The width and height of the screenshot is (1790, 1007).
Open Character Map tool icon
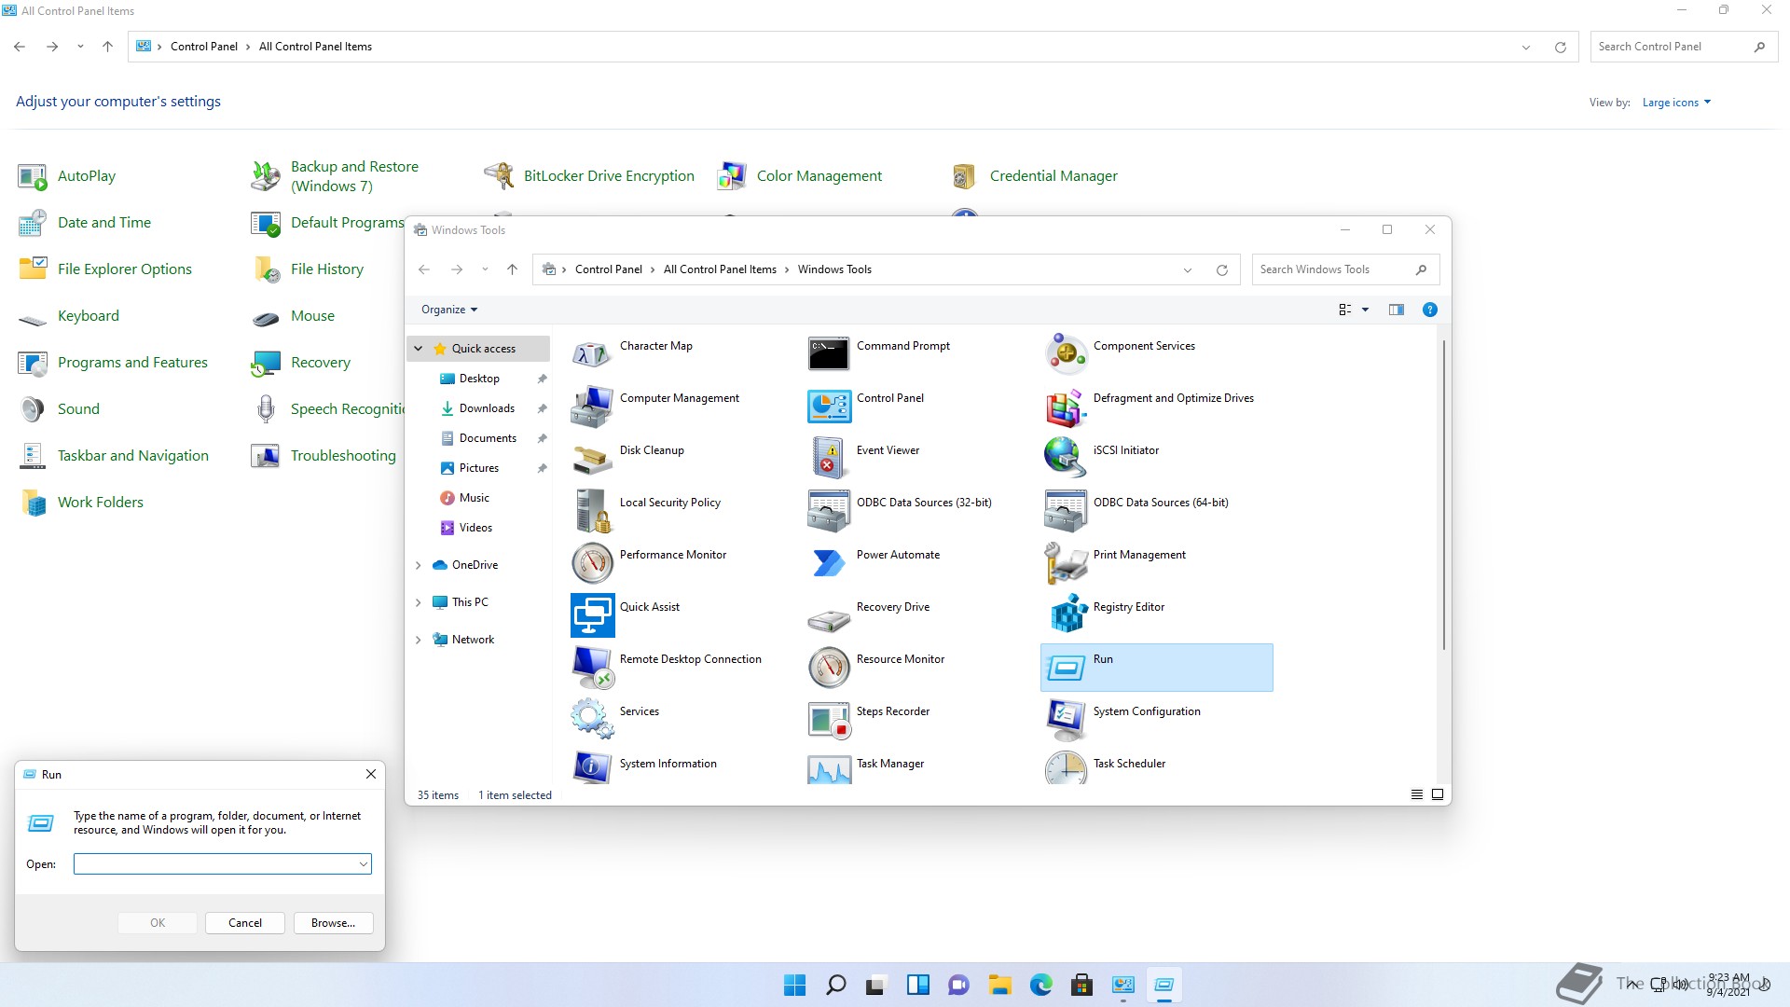click(x=592, y=354)
